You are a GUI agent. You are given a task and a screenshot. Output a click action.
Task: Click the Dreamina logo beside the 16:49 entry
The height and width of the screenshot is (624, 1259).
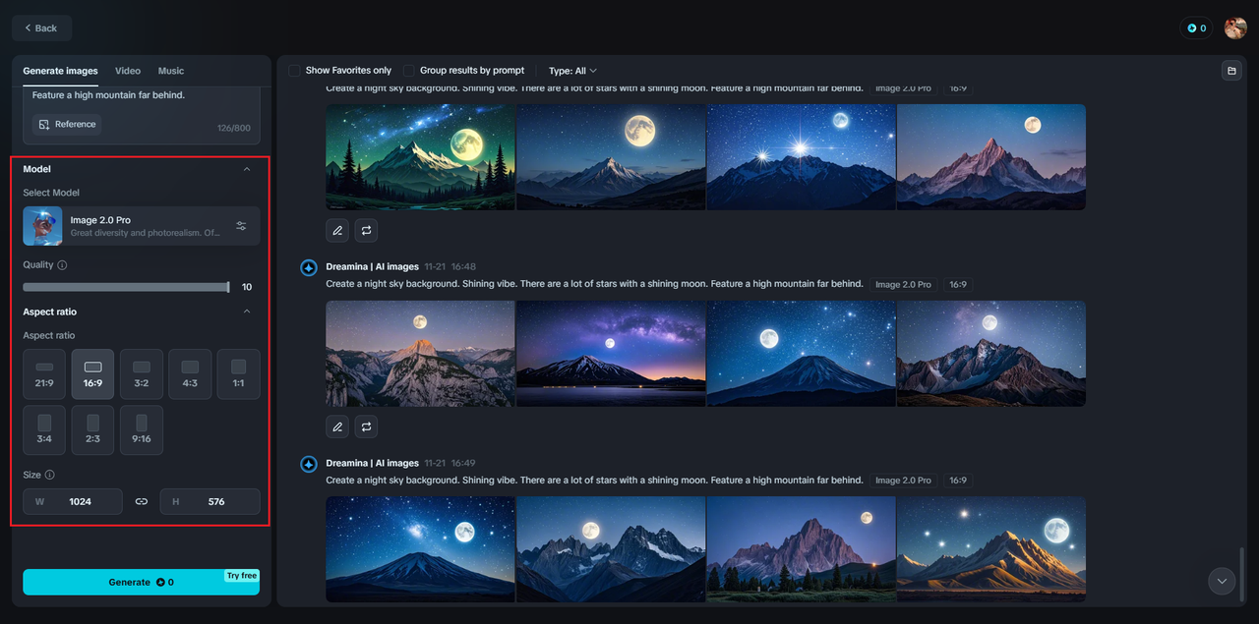point(309,464)
